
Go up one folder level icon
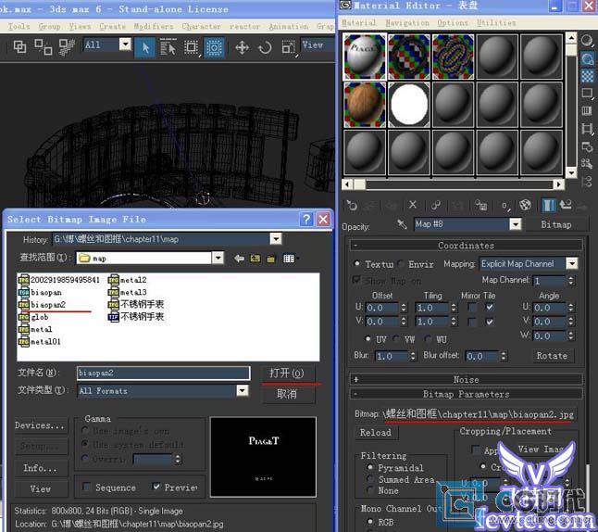[x=255, y=259]
